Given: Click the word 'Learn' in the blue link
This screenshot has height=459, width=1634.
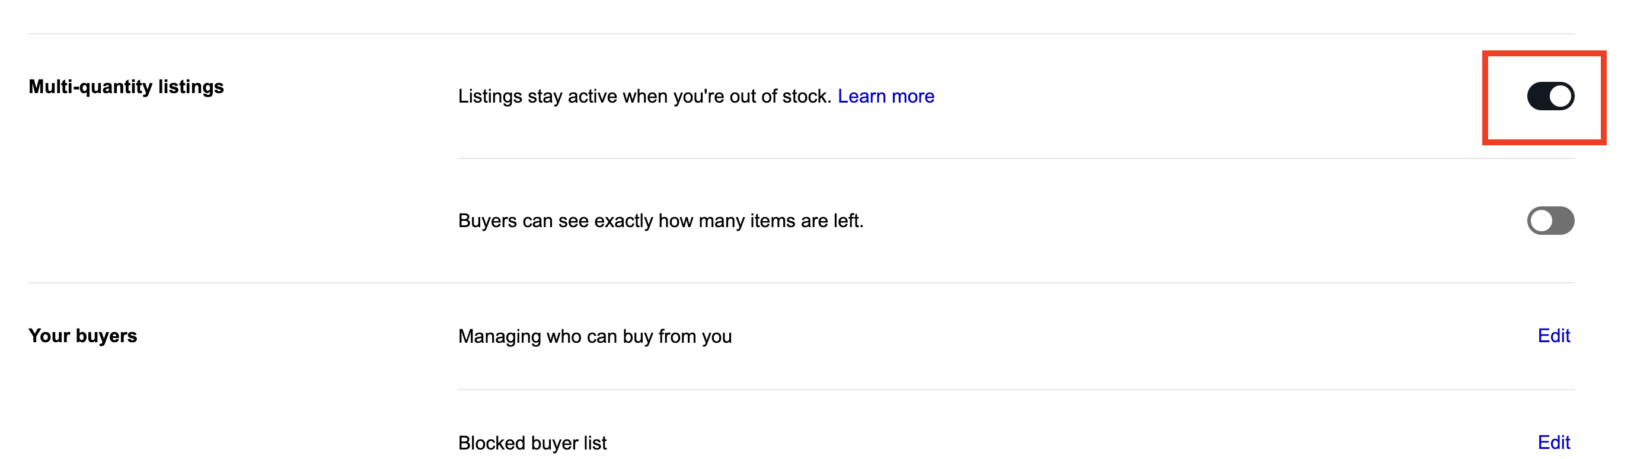Looking at the screenshot, I should pos(861,96).
